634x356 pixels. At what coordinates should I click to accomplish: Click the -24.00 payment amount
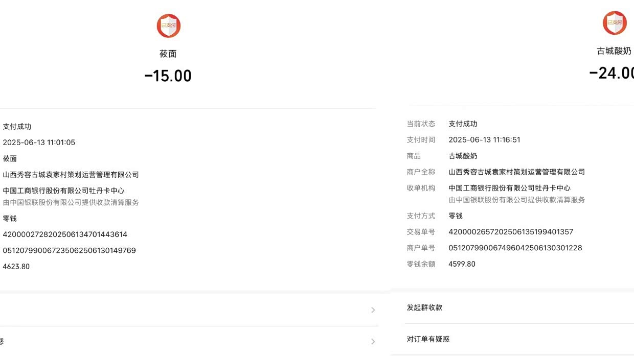click(x=612, y=73)
